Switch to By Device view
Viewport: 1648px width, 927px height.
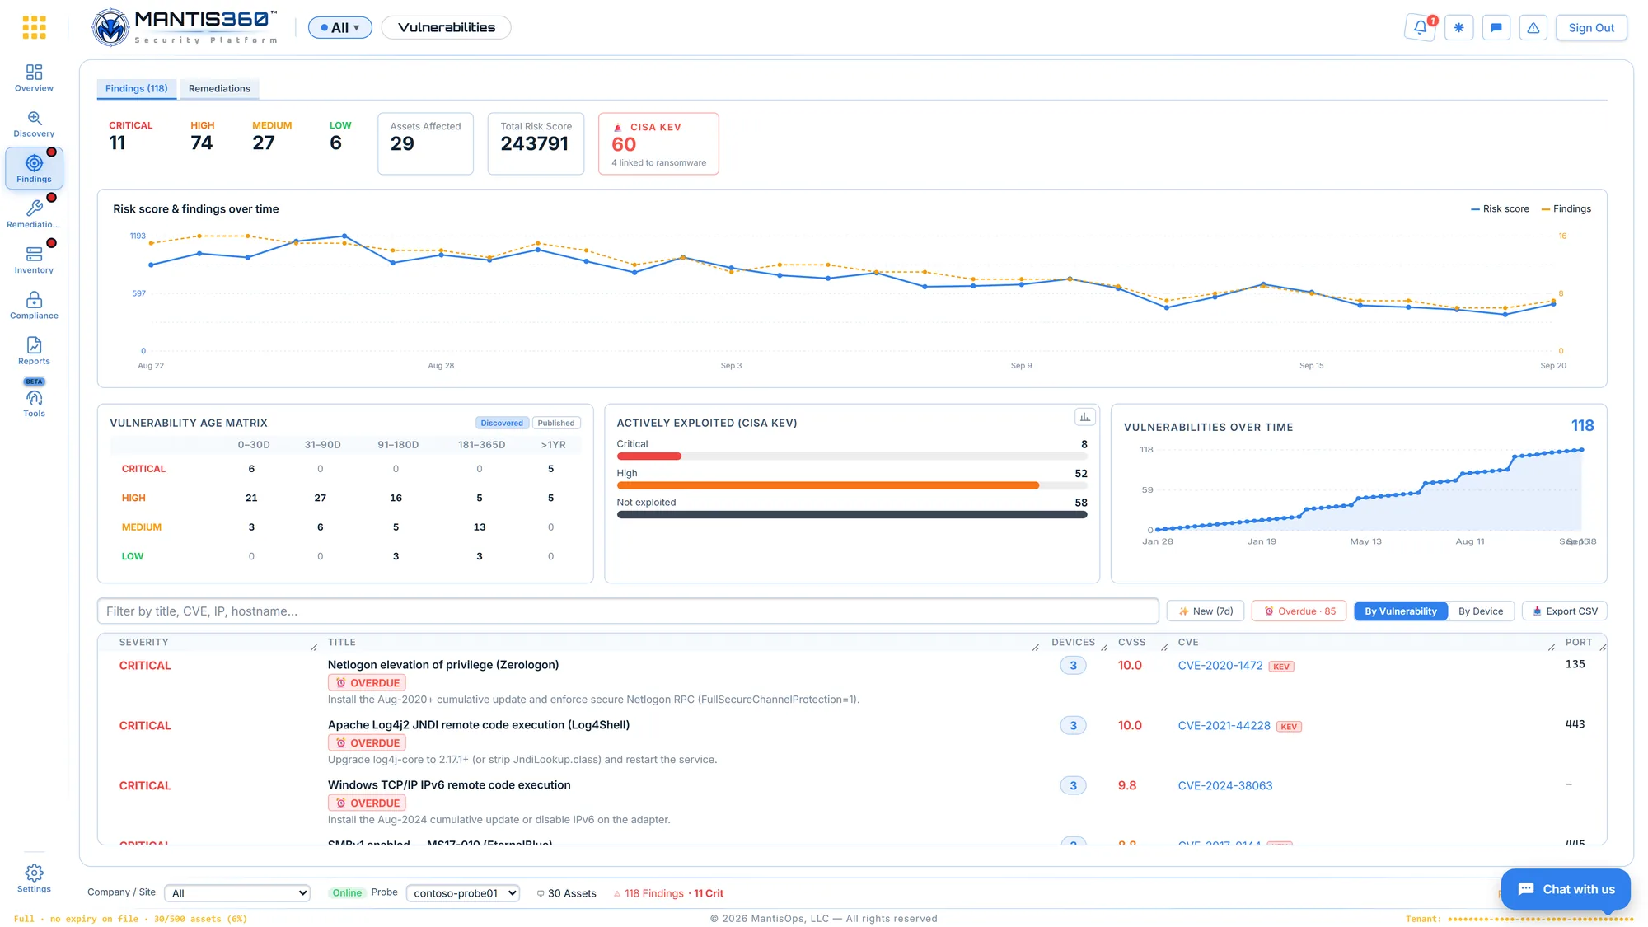point(1481,611)
